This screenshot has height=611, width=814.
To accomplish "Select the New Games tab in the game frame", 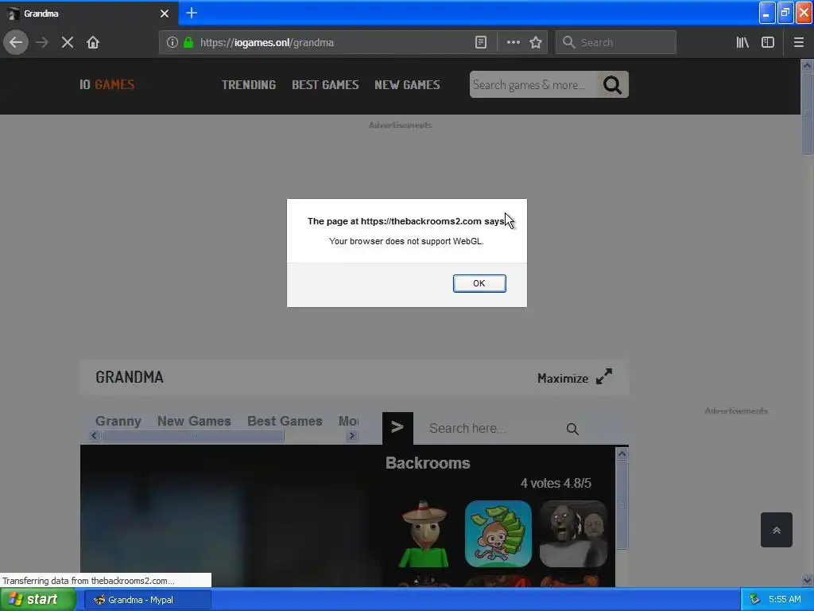I will click(194, 421).
